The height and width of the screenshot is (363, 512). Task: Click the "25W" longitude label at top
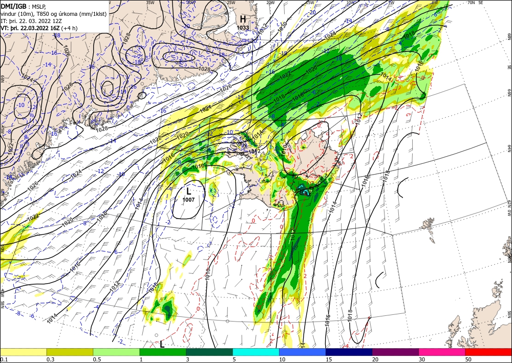[x=231, y=3]
